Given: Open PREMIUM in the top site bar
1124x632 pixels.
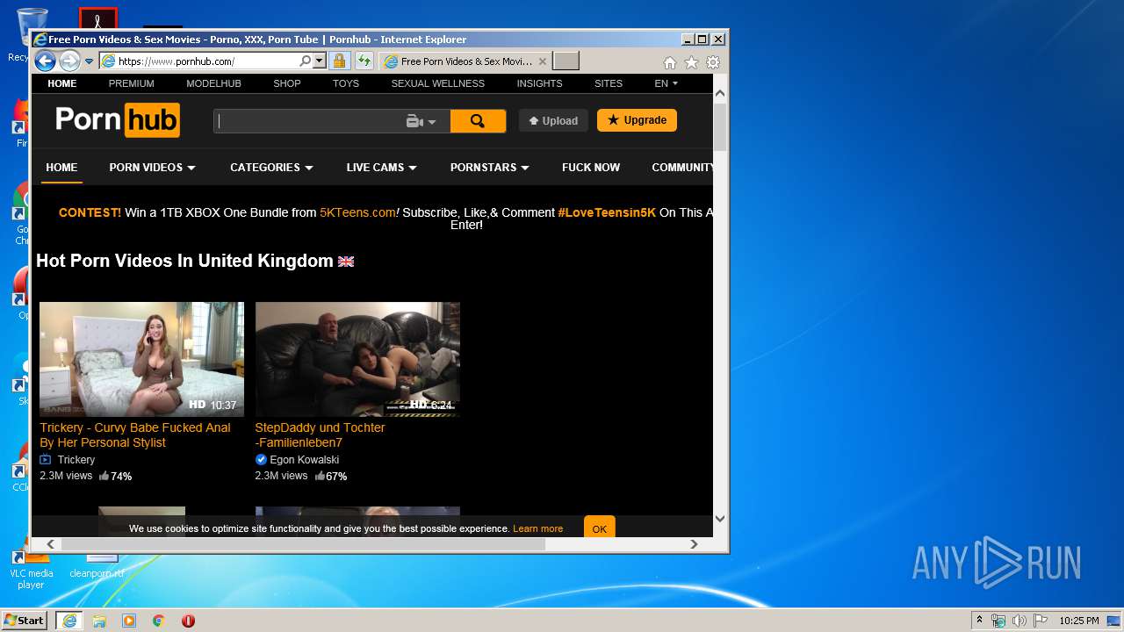Looking at the screenshot, I should click(132, 83).
